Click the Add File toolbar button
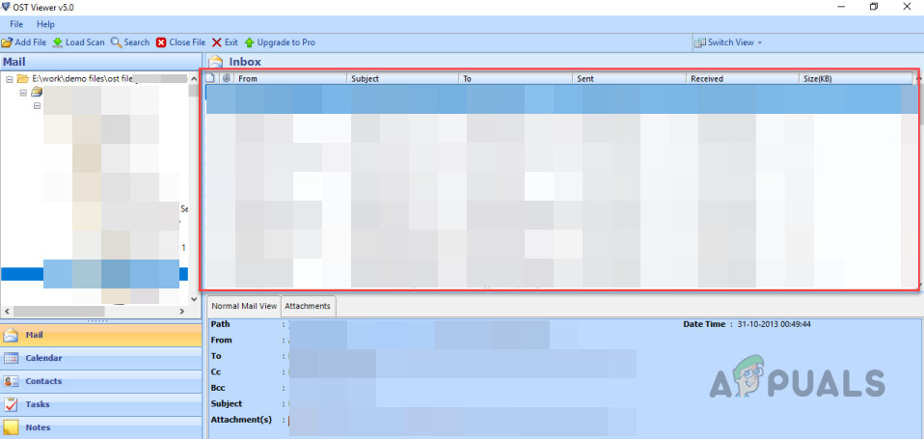Image resolution: width=924 pixels, height=439 pixels. pyautogui.click(x=24, y=42)
